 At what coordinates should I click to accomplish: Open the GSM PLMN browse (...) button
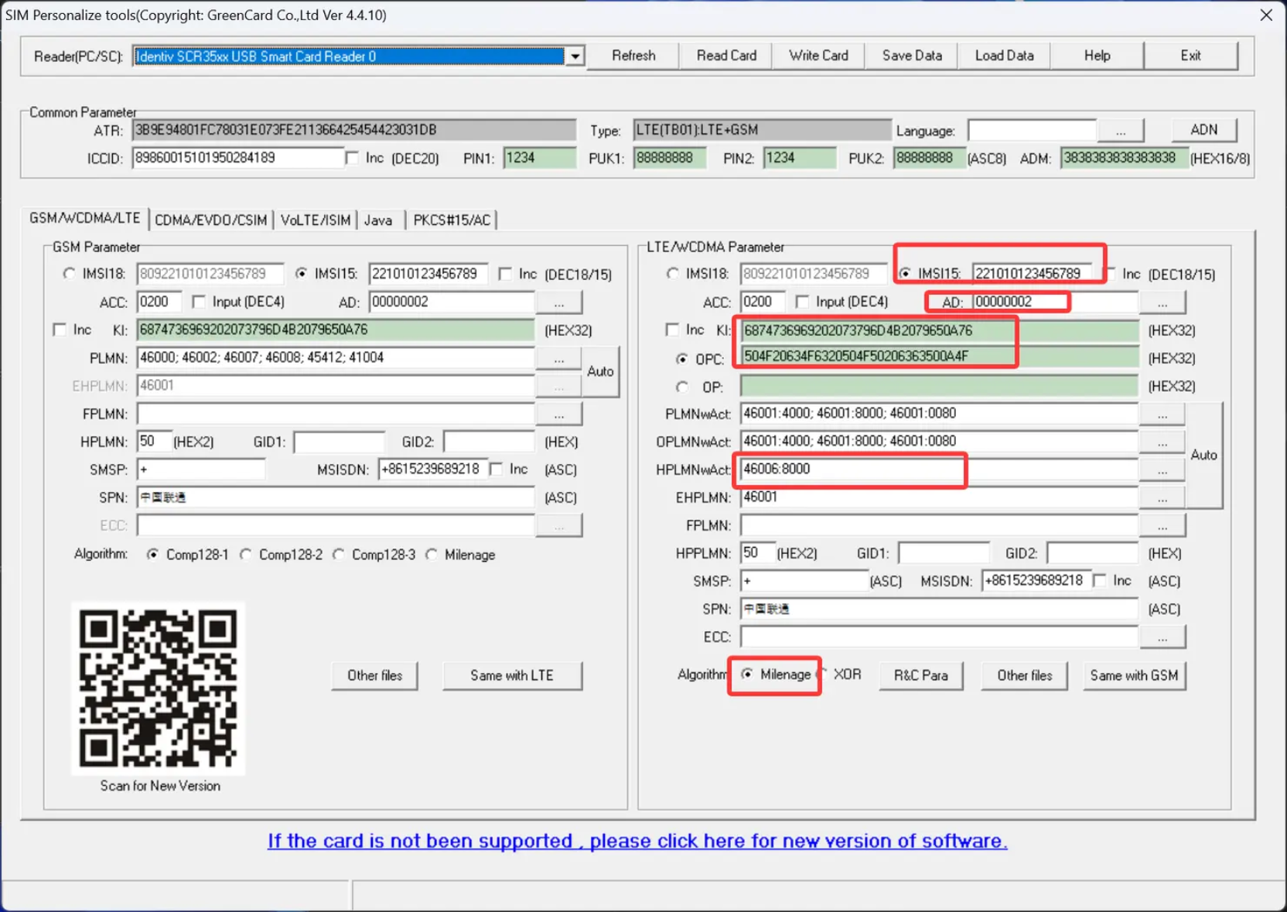[x=558, y=358]
